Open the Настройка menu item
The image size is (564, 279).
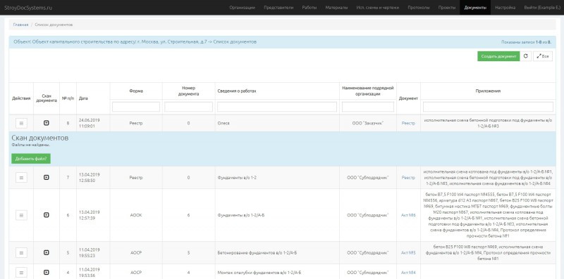click(505, 8)
